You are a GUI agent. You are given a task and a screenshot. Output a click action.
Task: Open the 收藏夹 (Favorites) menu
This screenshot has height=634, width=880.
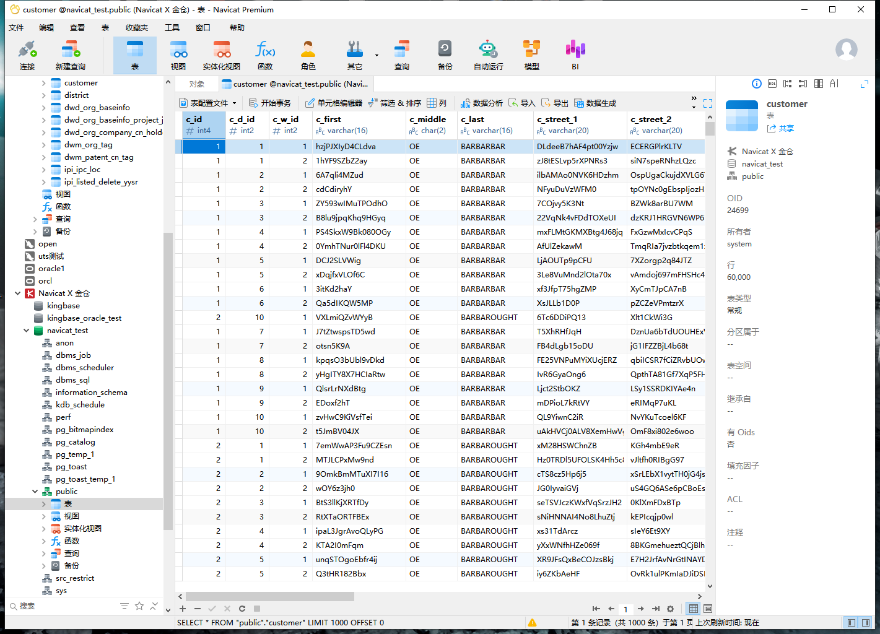click(x=137, y=27)
